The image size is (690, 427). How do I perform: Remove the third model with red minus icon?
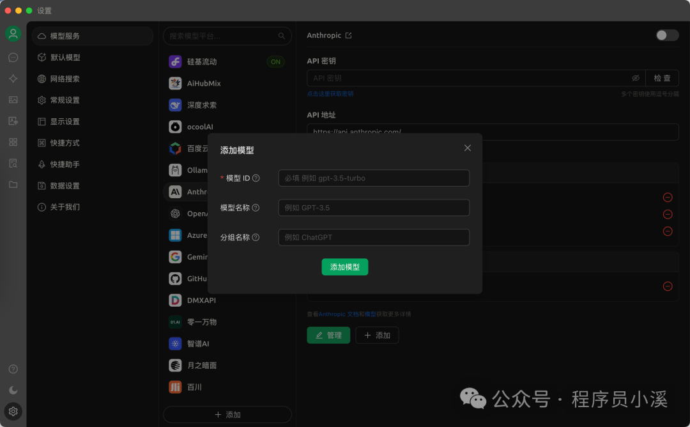pos(668,231)
